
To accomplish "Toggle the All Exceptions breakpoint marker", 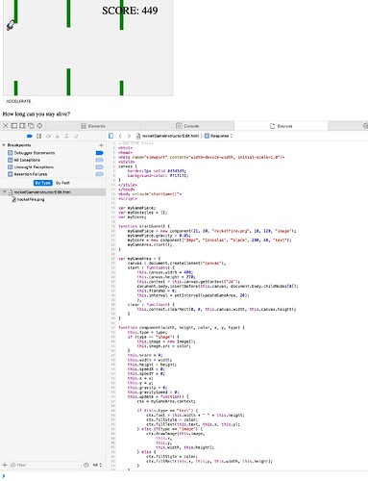I will pos(100,160).
